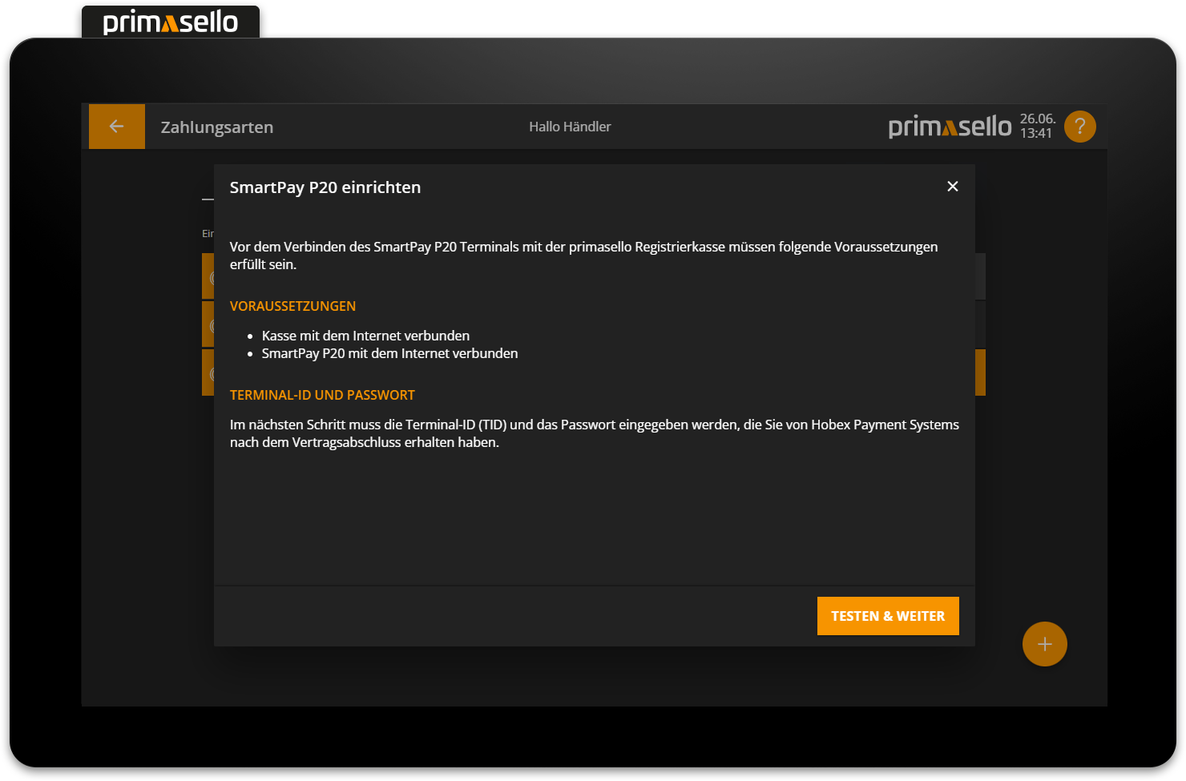1186x781 pixels.
Task: Click the bullet Kasse mit dem Internet verbunden
Action: click(x=366, y=335)
